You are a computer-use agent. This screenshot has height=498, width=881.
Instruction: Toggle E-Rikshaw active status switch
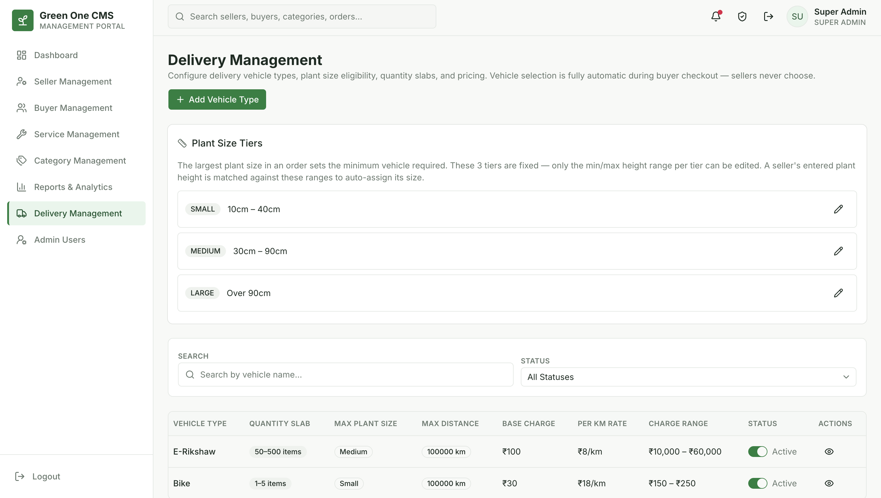[758, 452]
